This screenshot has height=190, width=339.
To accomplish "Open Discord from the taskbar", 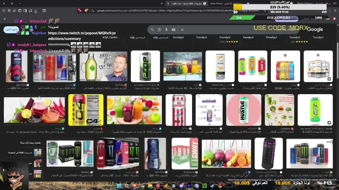I will (181, 186).
